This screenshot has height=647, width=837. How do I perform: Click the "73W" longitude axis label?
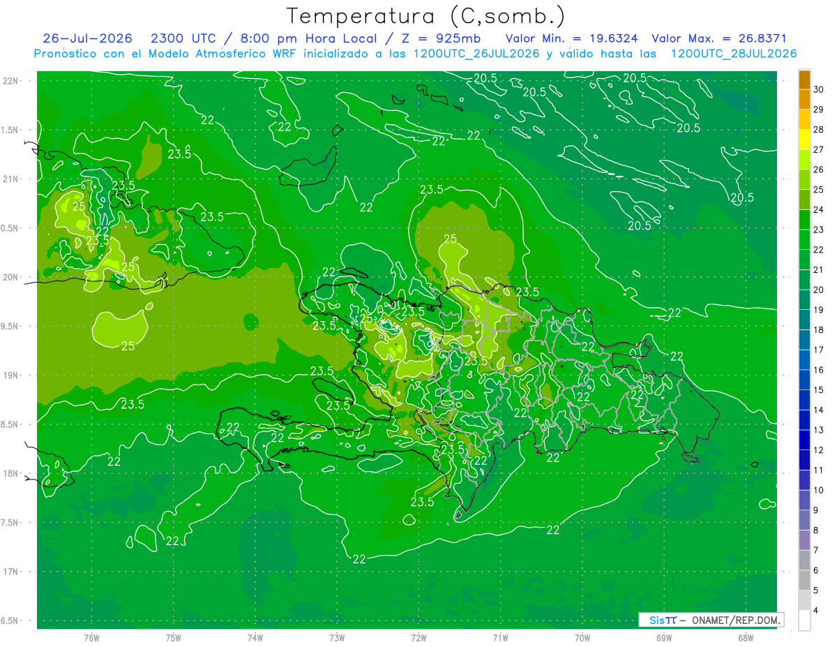point(337,638)
